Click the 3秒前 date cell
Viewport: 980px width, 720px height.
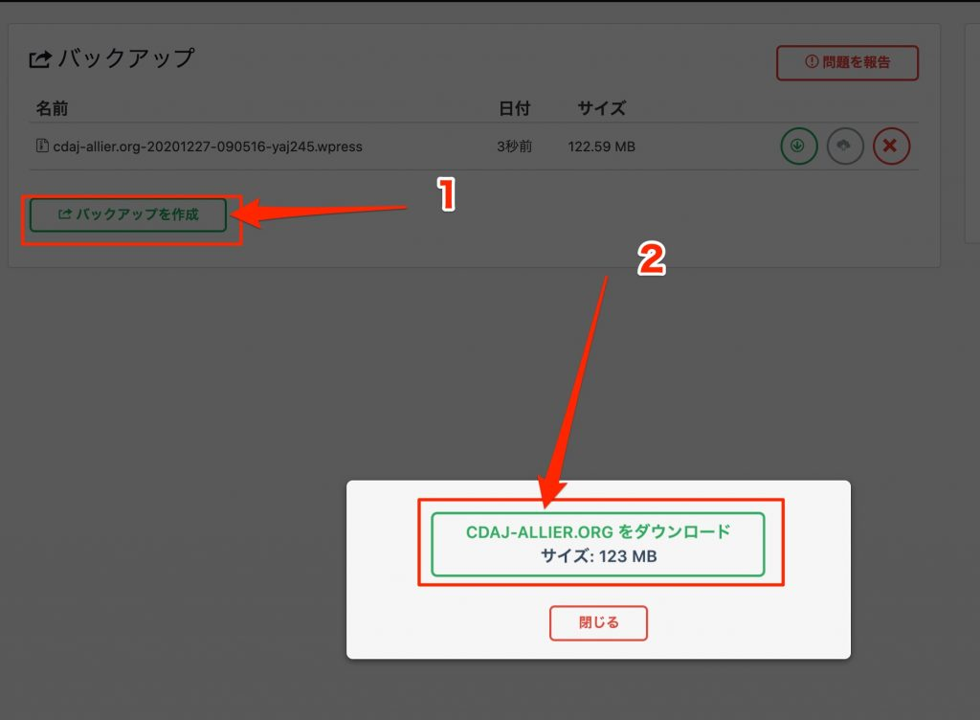(514, 146)
